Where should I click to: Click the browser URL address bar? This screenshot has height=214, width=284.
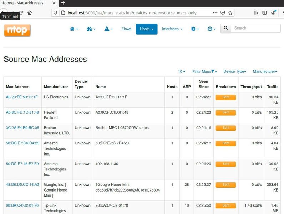[x=132, y=13]
